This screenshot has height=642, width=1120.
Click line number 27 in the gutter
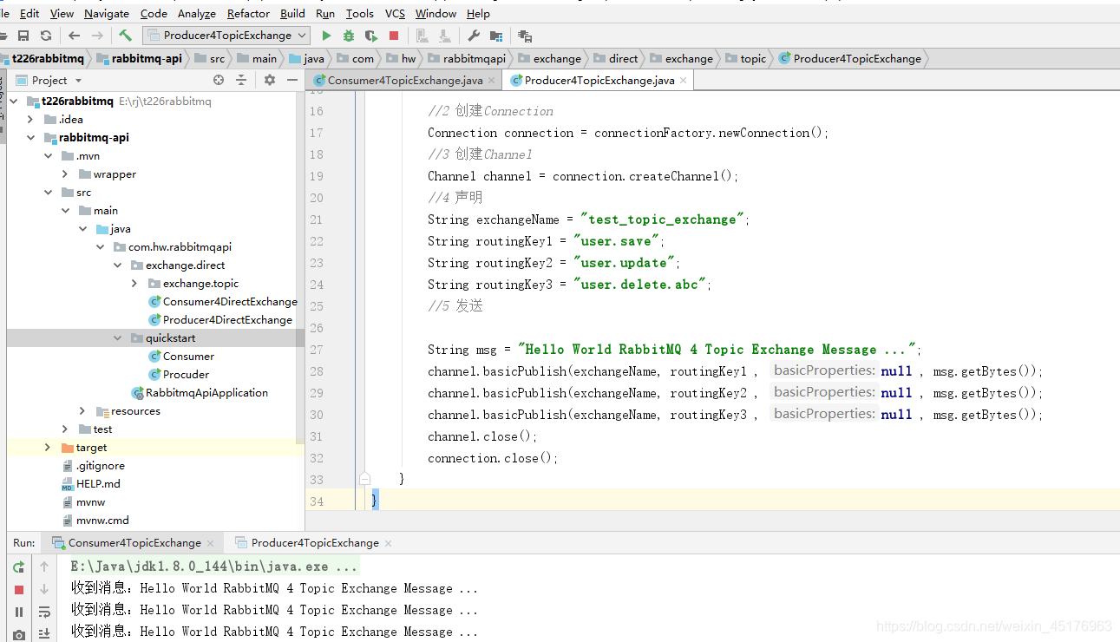[x=316, y=350]
